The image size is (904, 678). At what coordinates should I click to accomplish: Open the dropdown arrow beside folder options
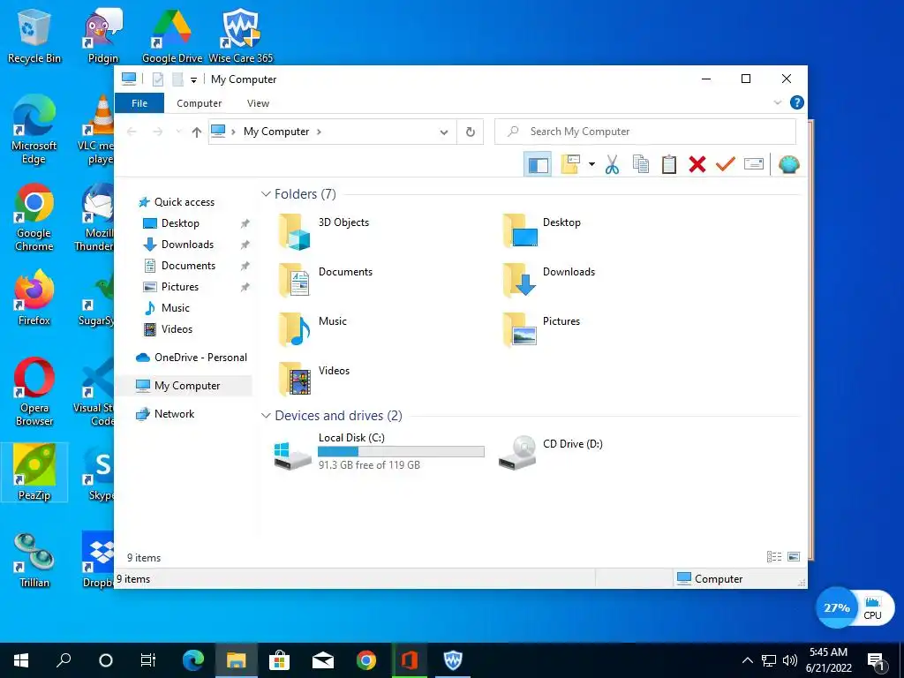click(x=591, y=164)
